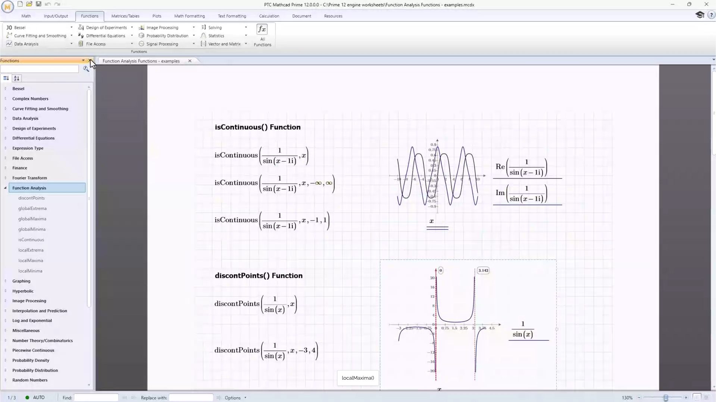Open the Matrices/Tables ribbon tab
Screen dimensions: 716x402
[125, 16]
